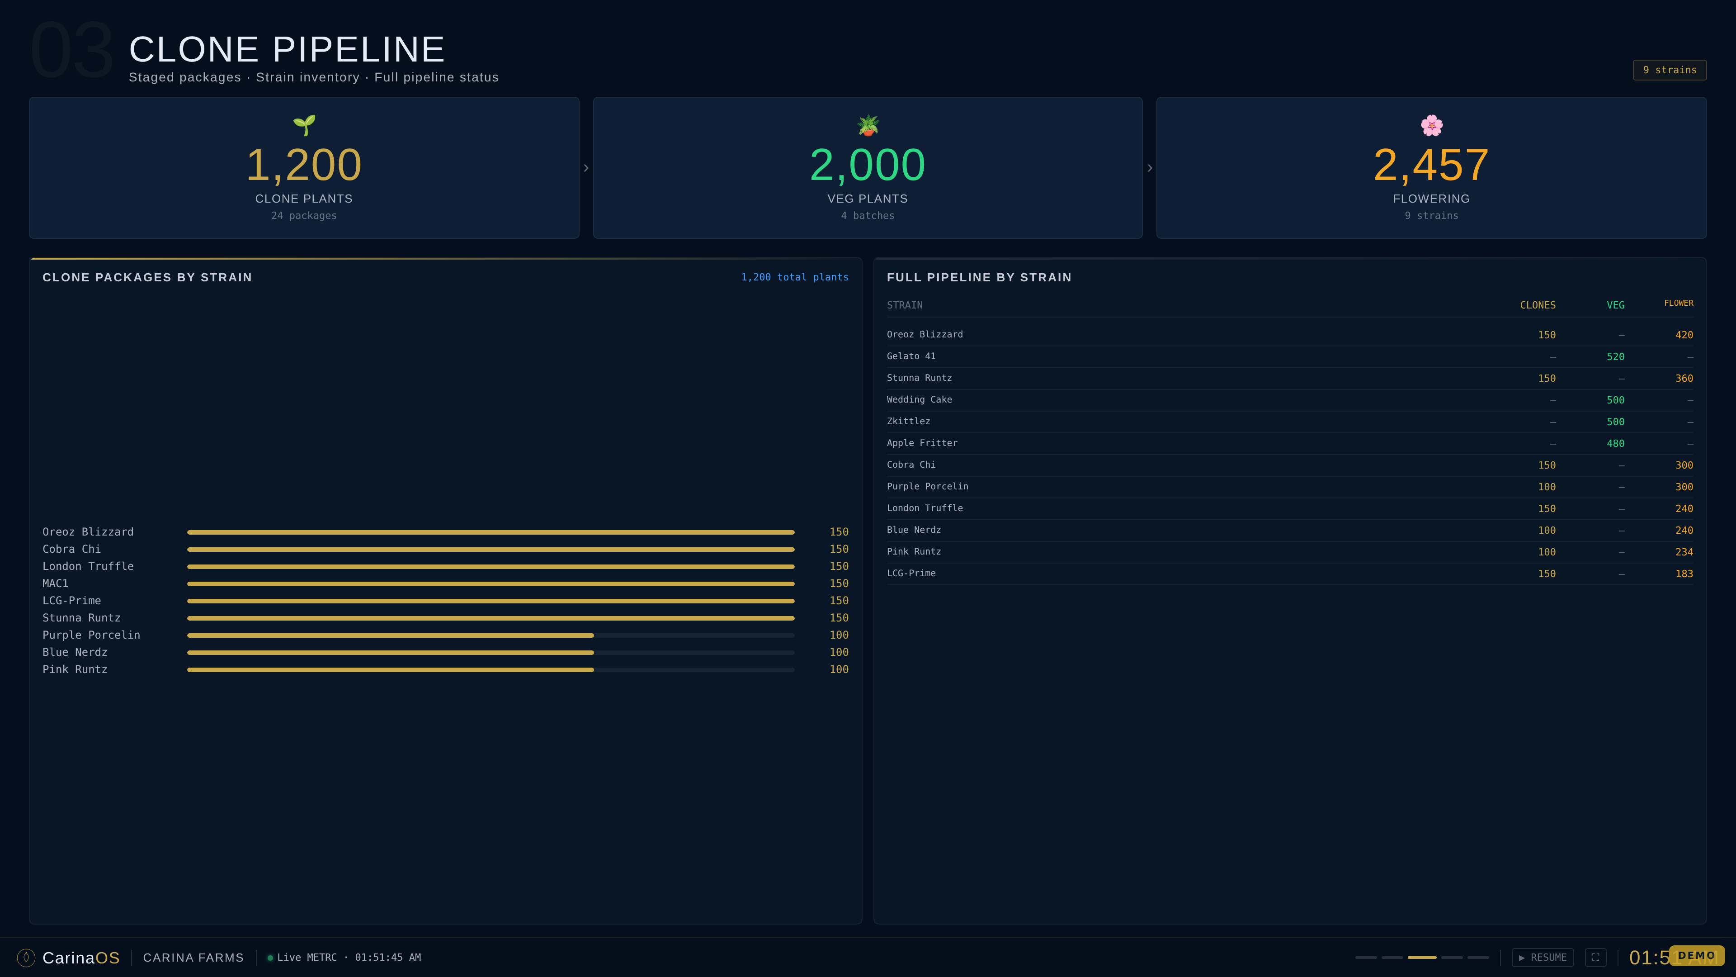The height and width of the screenshot is (977, 1736).
Task: Select Gelato 41 row in pipeline table
Action: point(1290,357)
